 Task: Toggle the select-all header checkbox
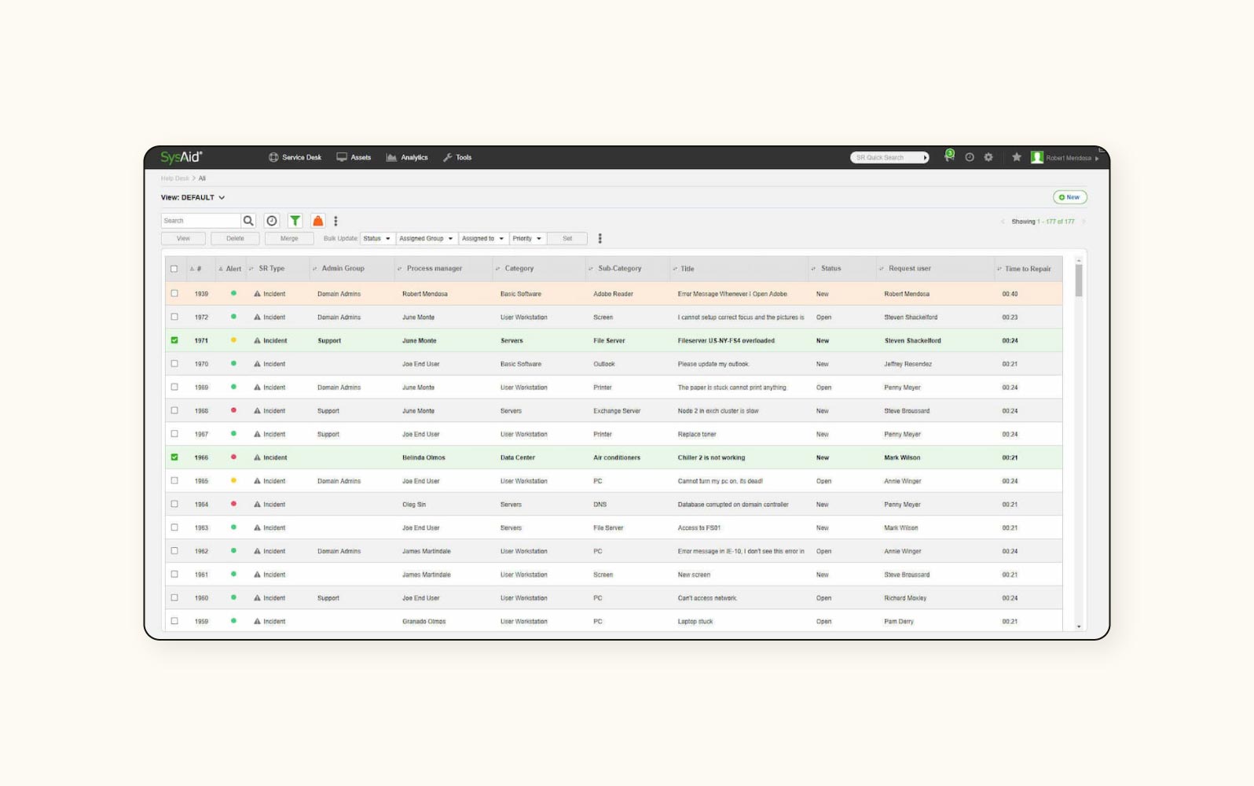tap(174, 269)
